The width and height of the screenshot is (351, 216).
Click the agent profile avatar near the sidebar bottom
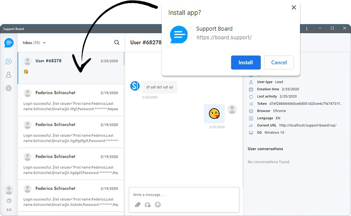click(x=9, y=190)
